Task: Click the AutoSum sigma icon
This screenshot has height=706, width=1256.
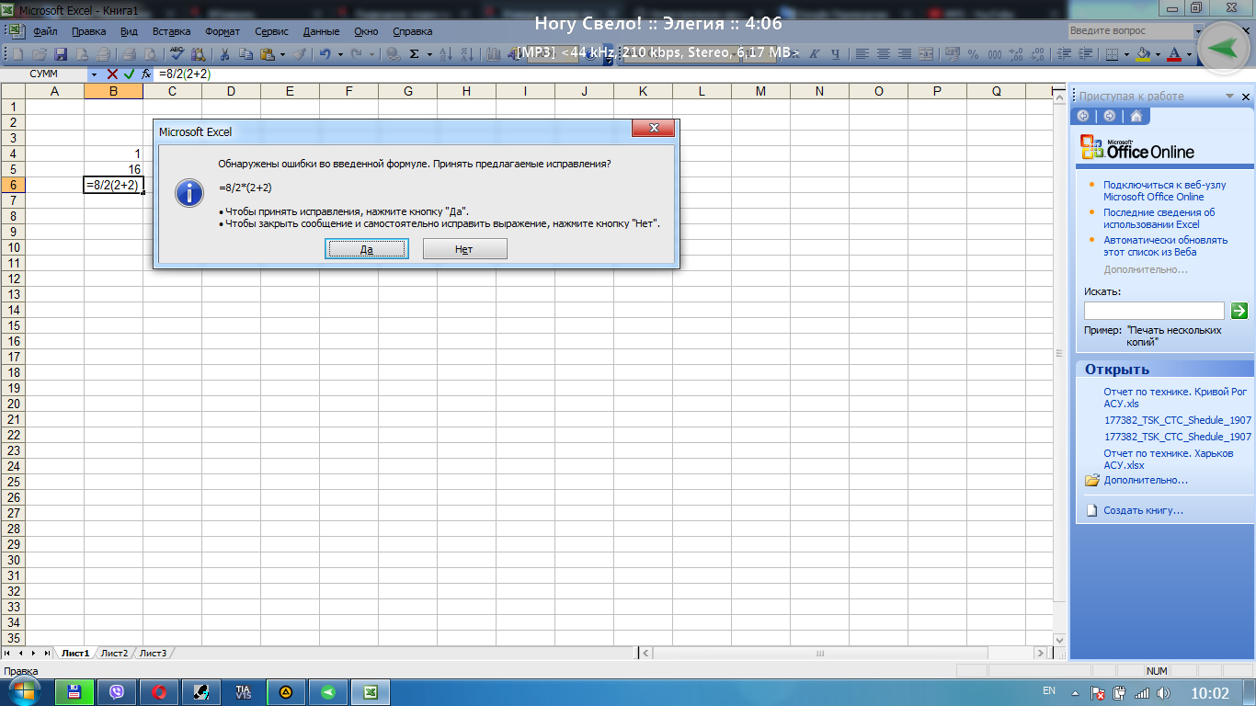Action: tap(415, 54)
